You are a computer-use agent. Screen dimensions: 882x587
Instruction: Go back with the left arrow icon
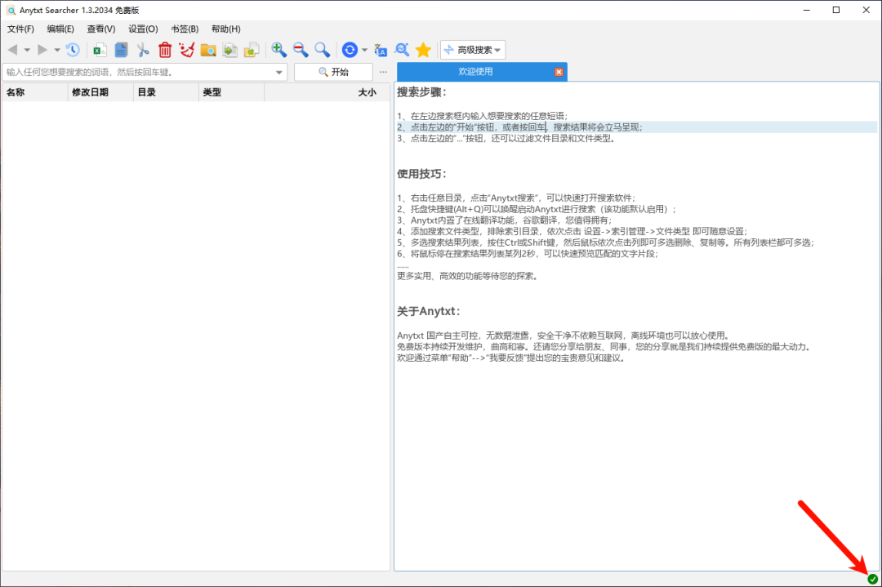click(12, 50)
